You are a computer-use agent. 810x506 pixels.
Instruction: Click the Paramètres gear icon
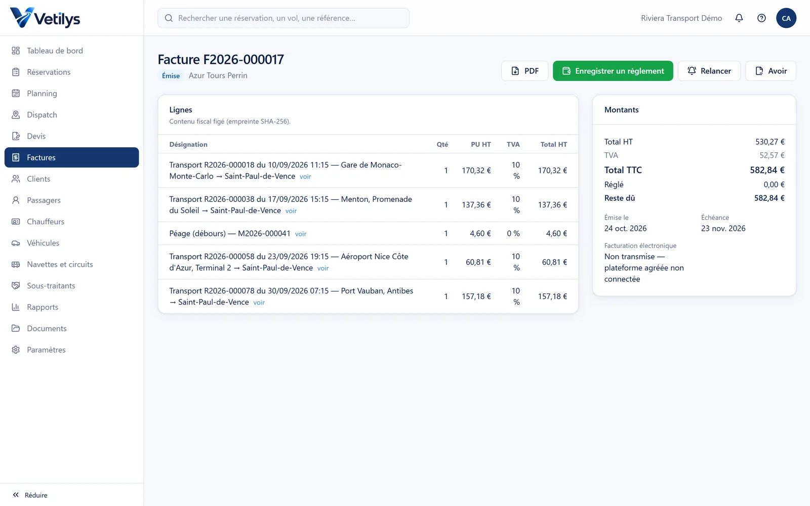(16, 350)
